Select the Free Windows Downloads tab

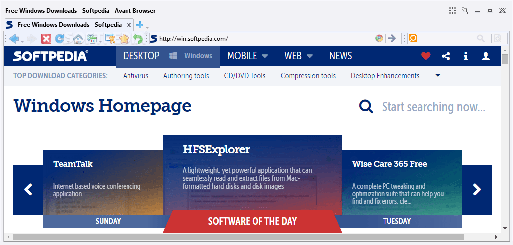[69, 25]
